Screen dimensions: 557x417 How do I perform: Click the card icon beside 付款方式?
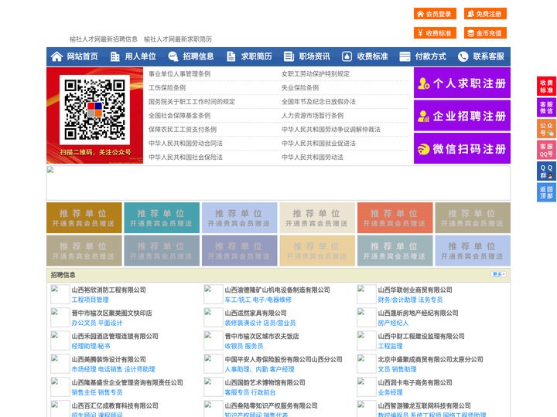point(405,56)
